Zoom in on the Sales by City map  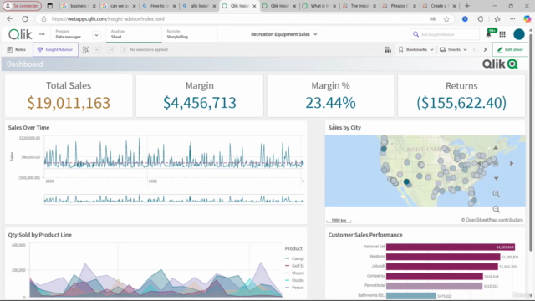point(496,194)
